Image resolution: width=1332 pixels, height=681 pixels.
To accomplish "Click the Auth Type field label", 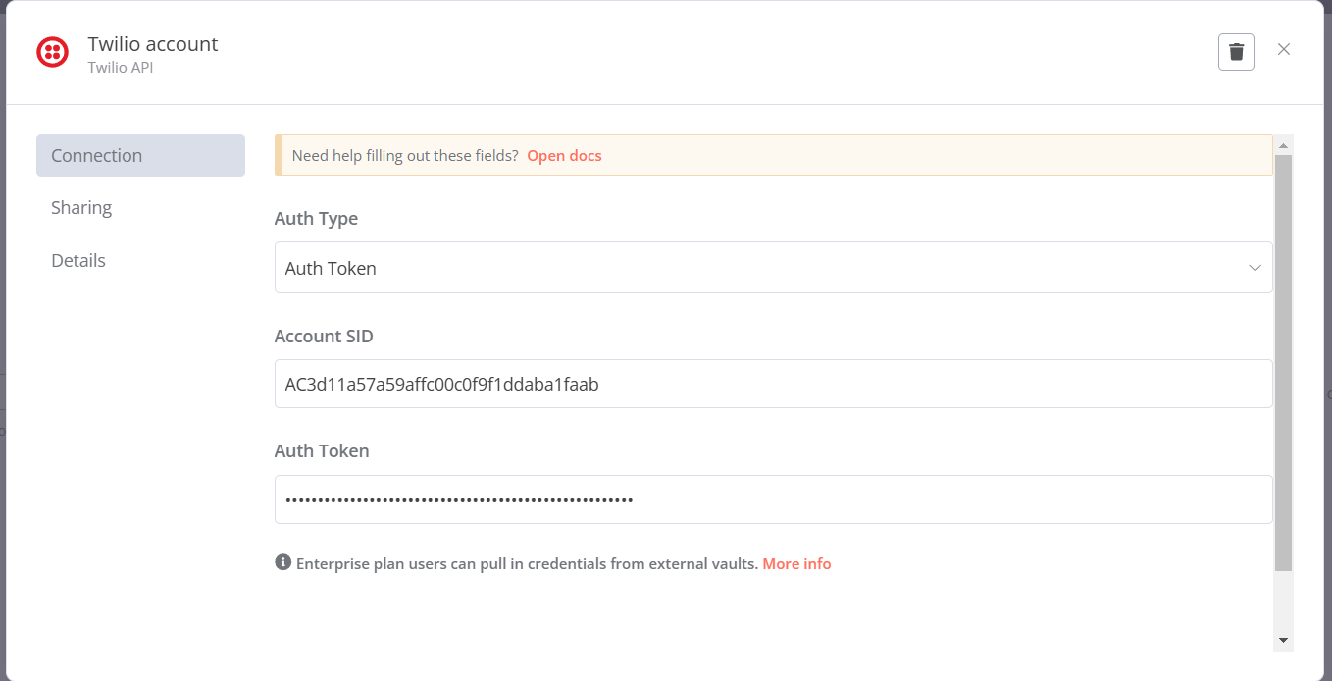I will [316, 219].
